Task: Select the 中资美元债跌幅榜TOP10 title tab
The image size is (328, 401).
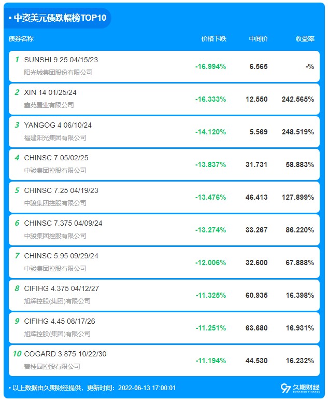Action: [x=58, y=18]
